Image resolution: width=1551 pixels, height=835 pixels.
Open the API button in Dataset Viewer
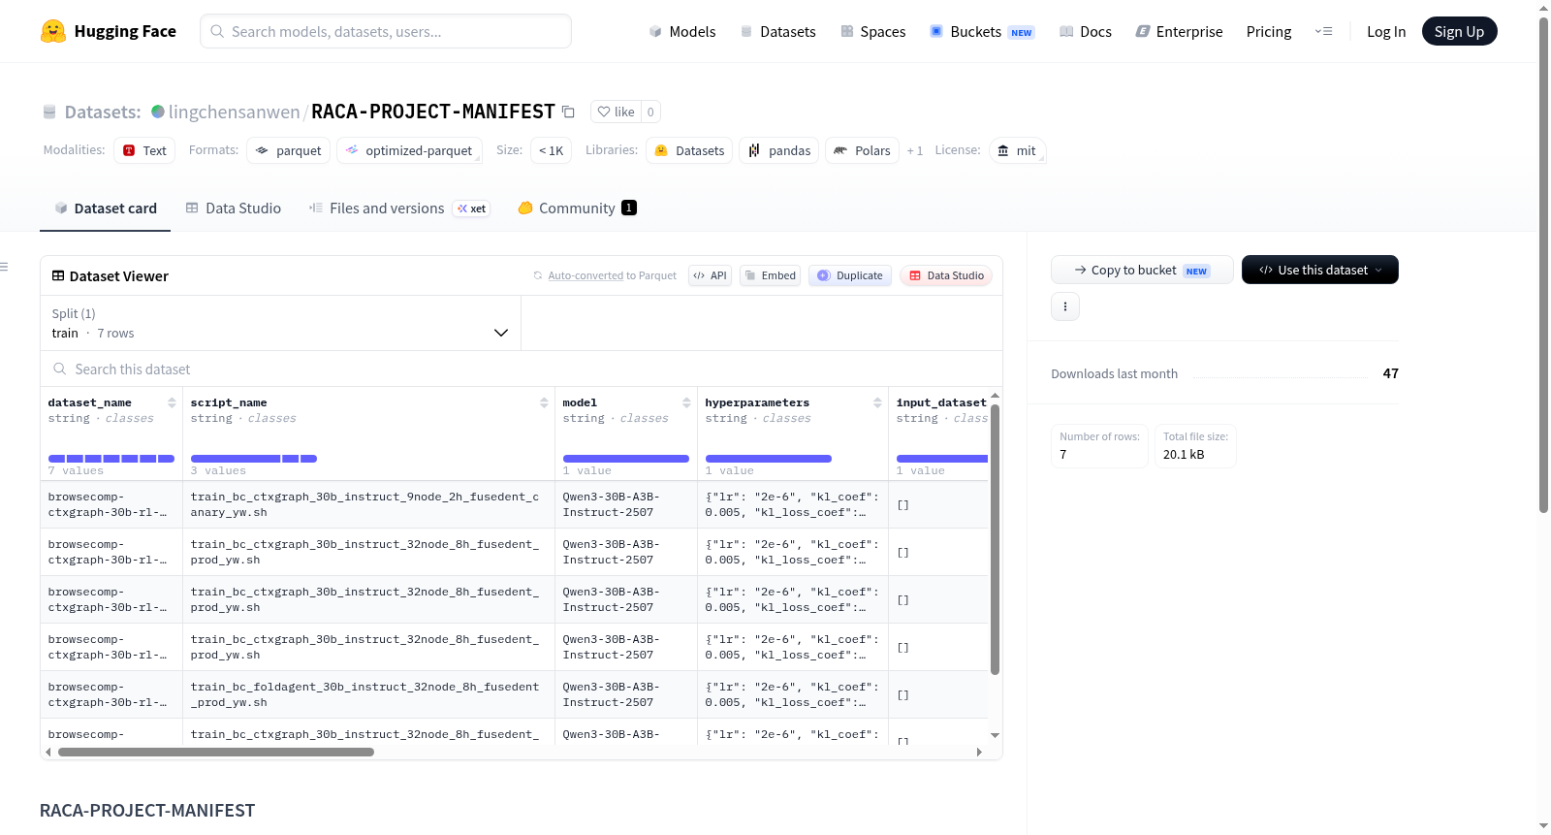click(710, 275)
